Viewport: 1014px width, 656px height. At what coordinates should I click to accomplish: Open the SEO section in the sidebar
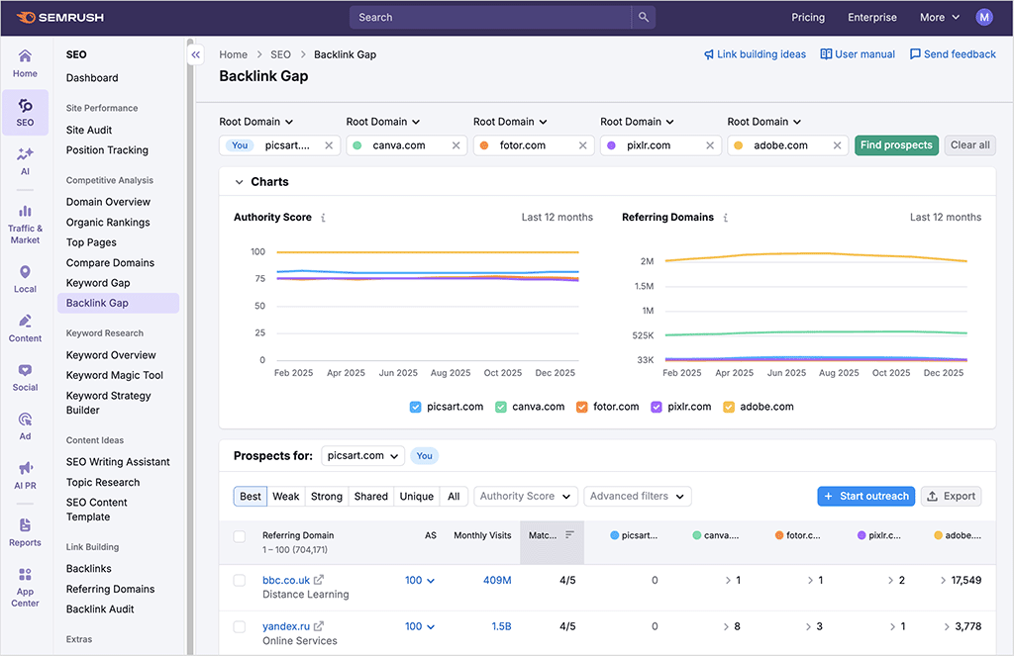tap(25, 112)
